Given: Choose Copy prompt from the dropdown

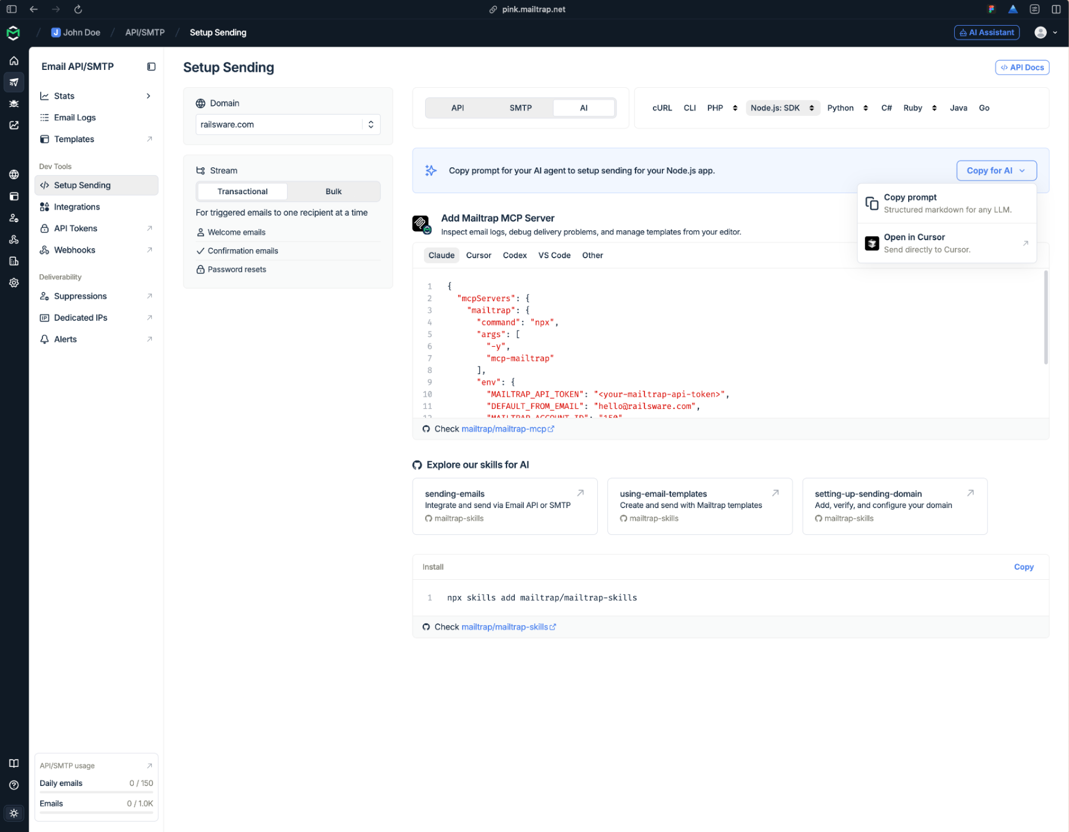Looking at the screenshot, I should pyautogui.click(x=946, y=203).
